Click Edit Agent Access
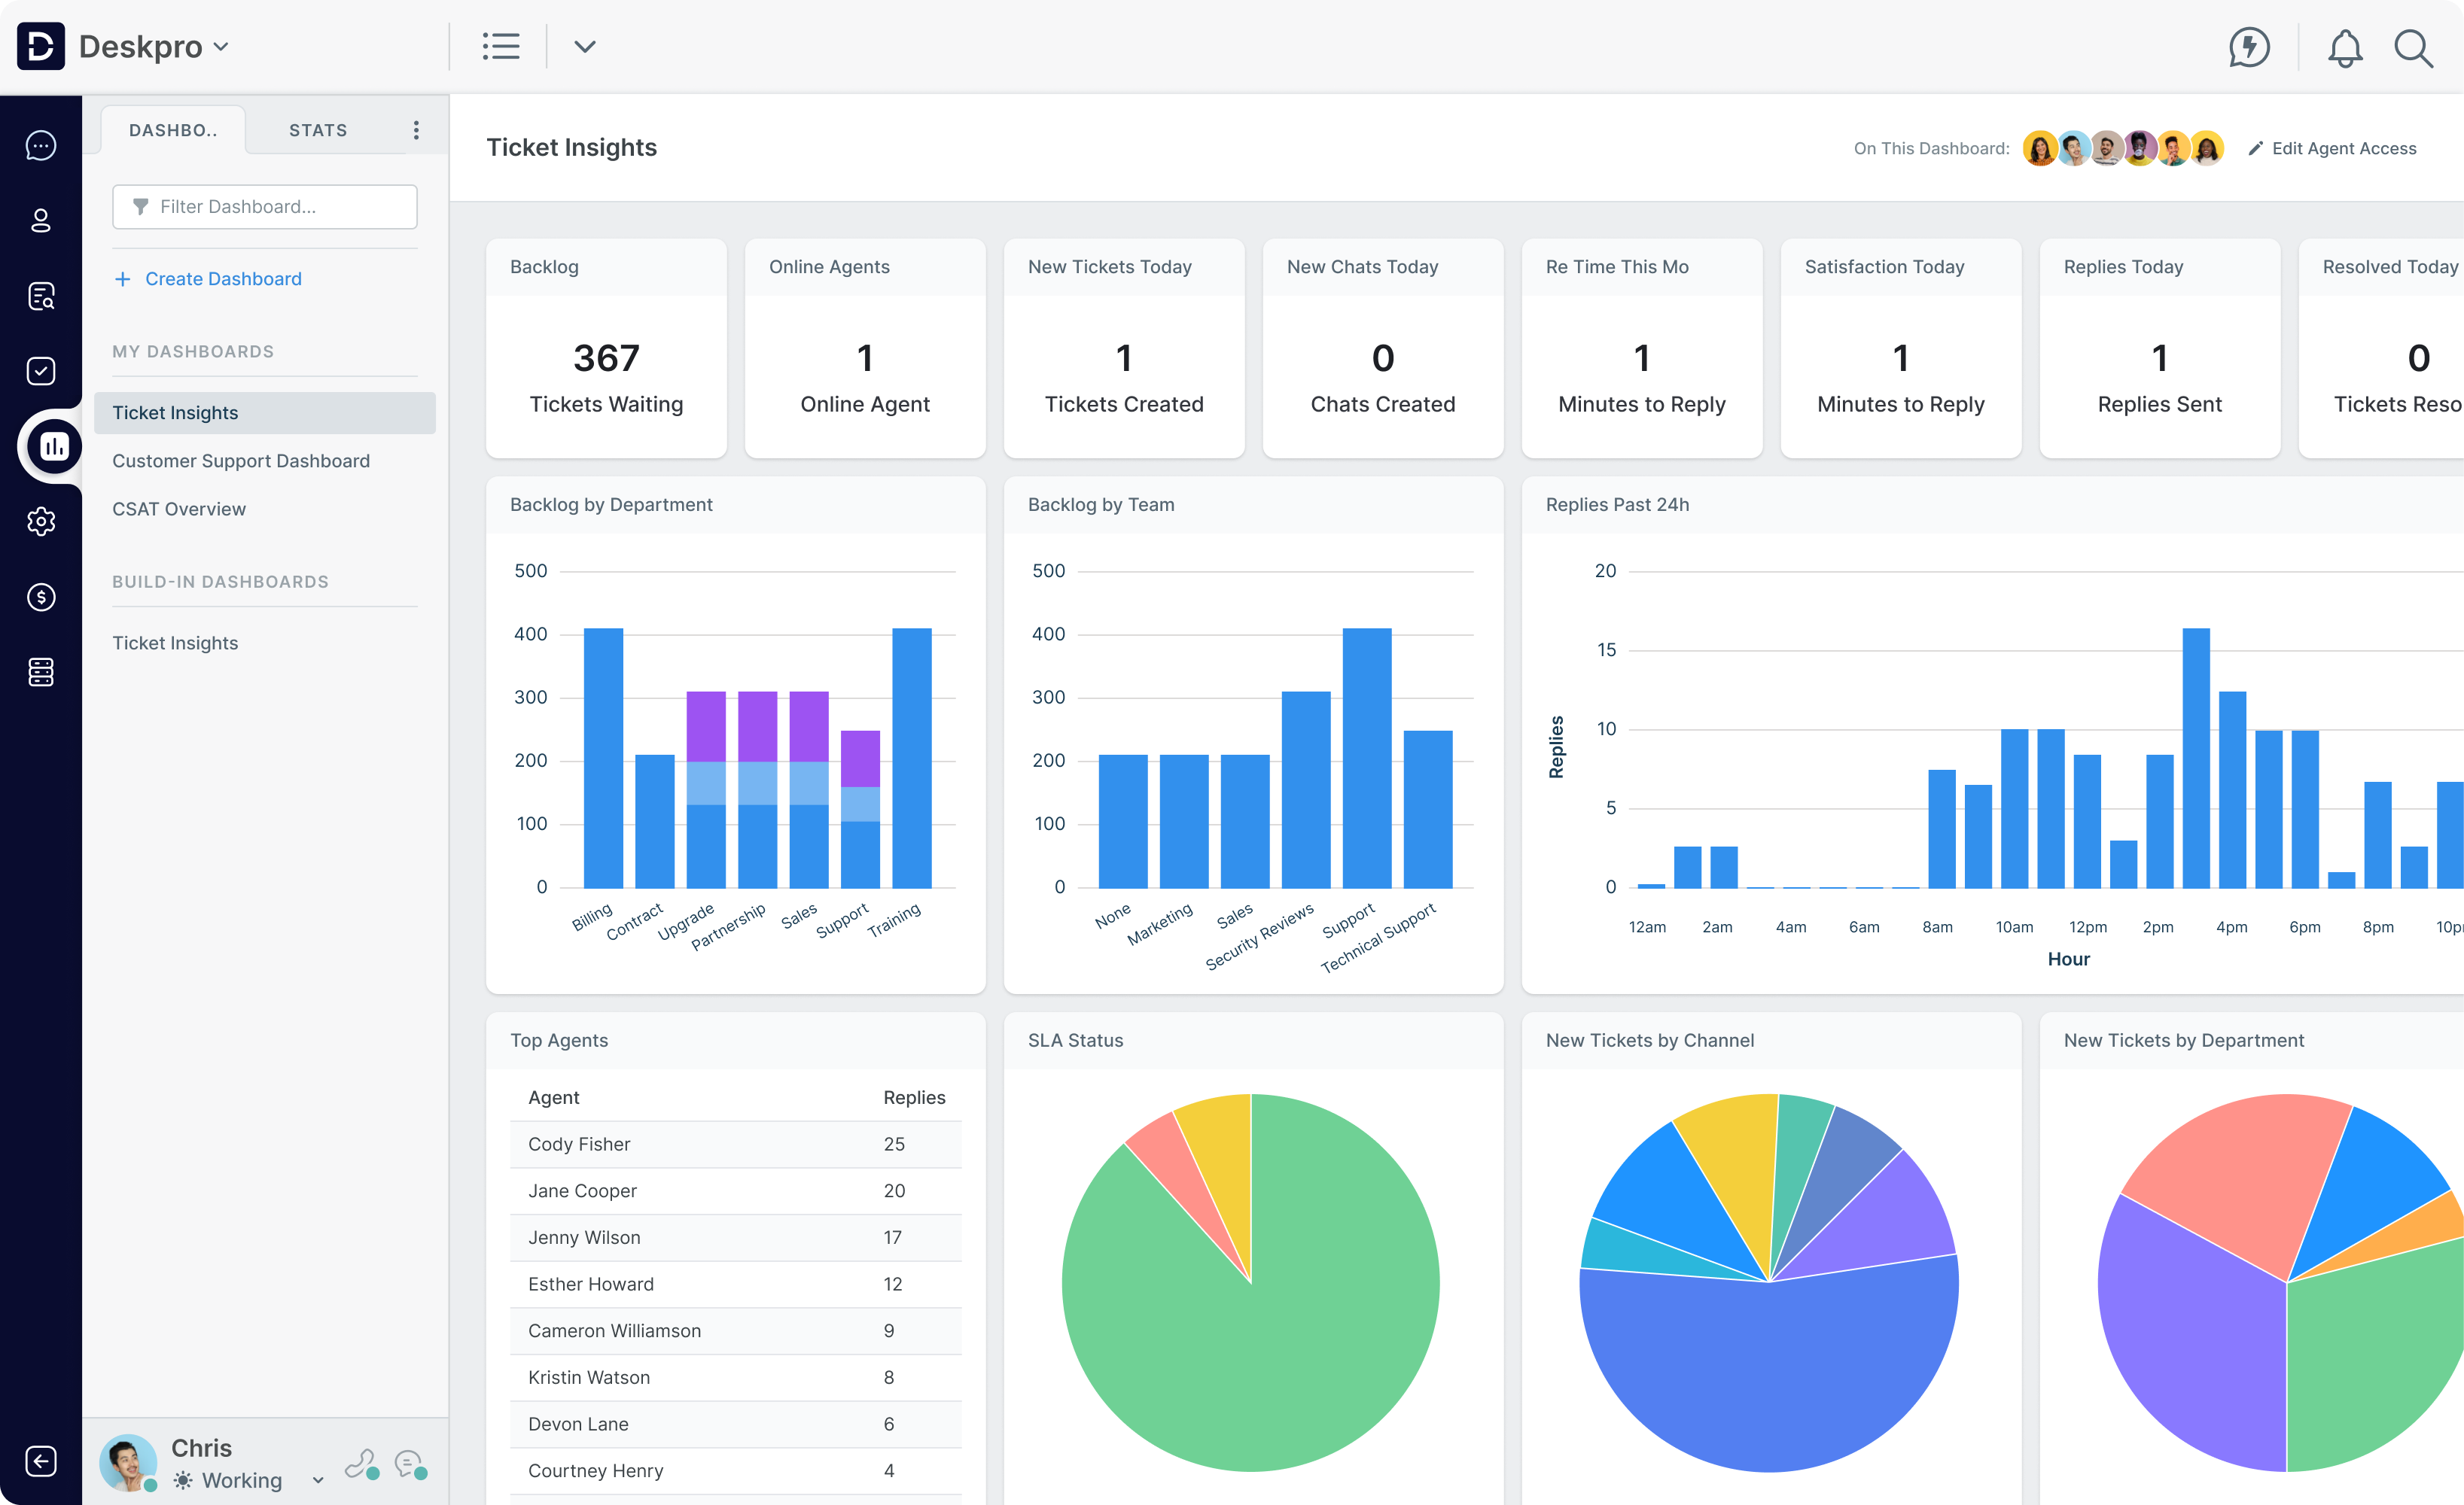Screen dimensions: 2464x1505 point(2332,148)
